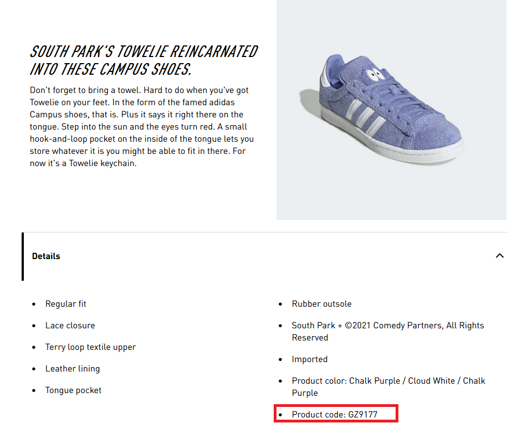
Task: Click the Terry loop textile upper item
Action: click(90, 347)
